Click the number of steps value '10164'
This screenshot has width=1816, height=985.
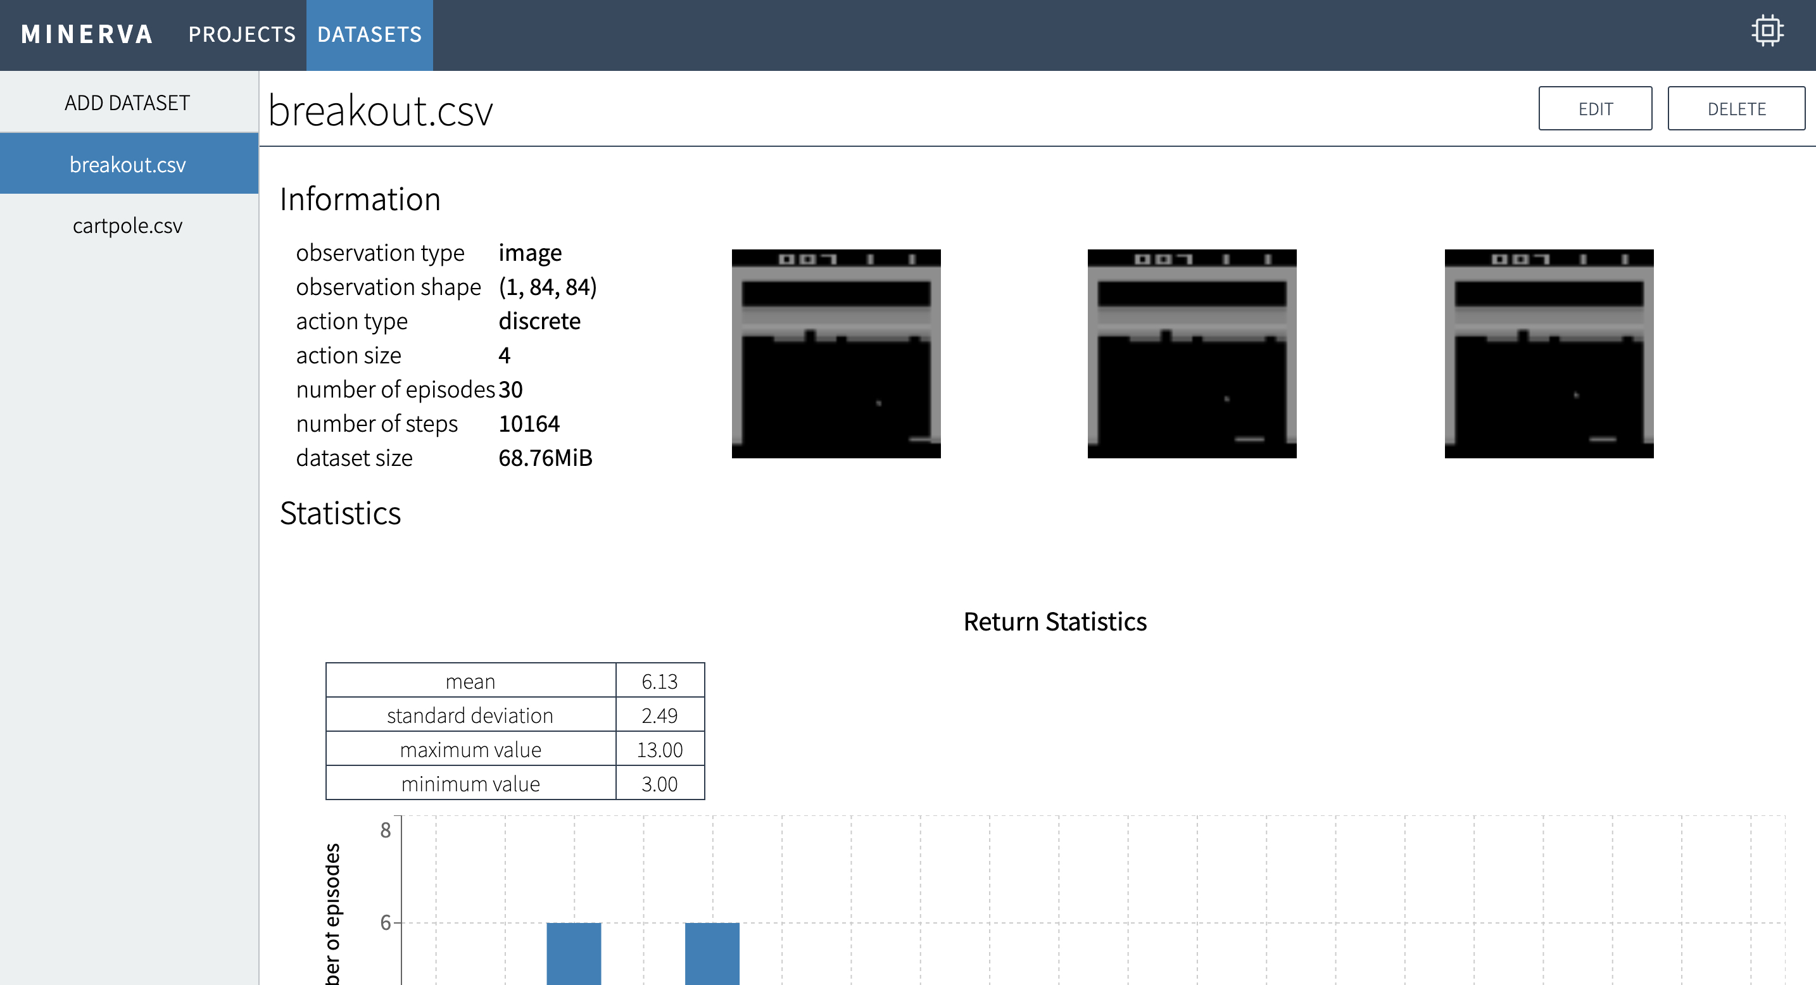[529, 423]
